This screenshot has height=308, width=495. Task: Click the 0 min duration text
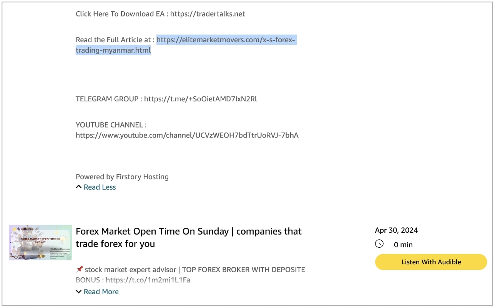403,245
